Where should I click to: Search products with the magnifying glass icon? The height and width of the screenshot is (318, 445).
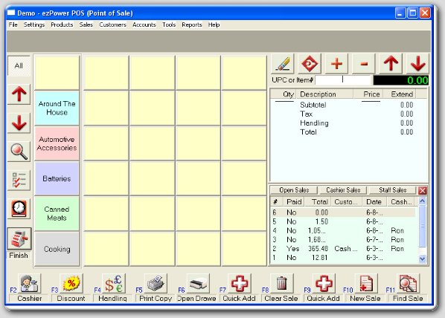pos(19,152)
